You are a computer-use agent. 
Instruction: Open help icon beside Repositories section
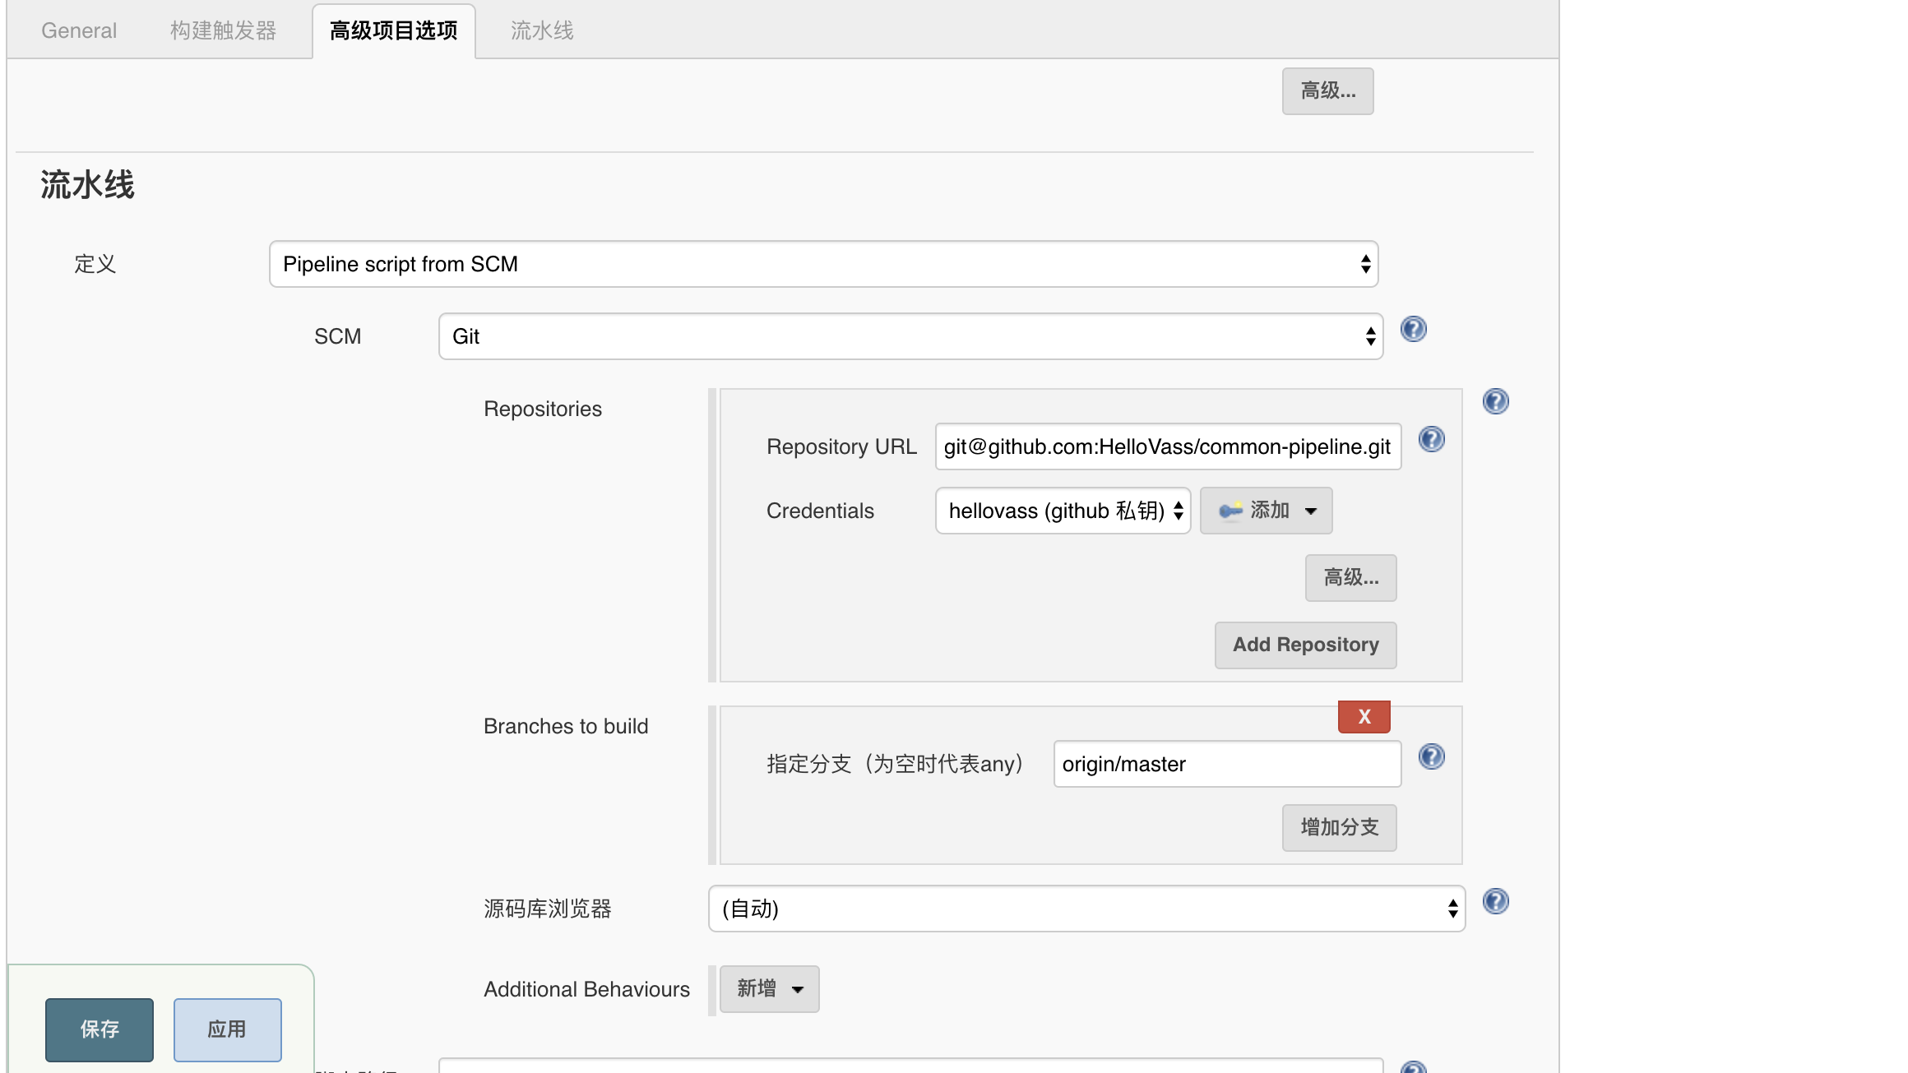coord(1495,402)
